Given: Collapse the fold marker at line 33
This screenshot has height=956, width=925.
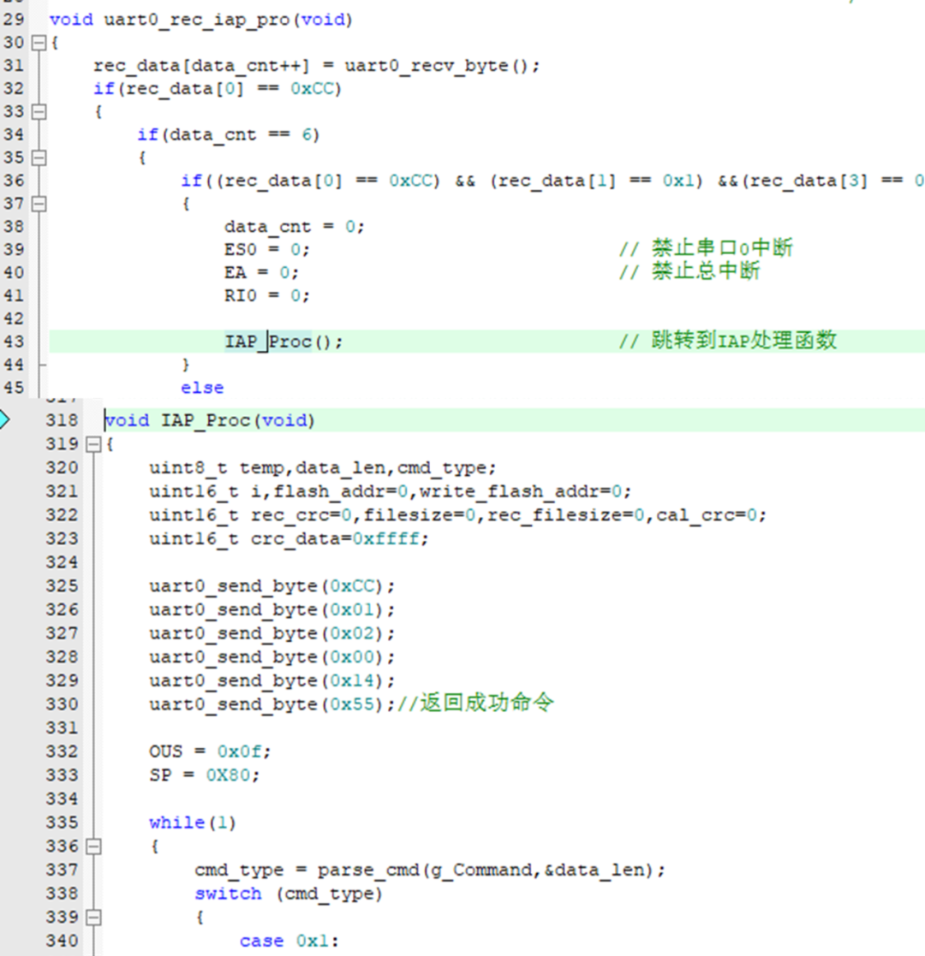Looking at the screenshot, I should [37, 111].
